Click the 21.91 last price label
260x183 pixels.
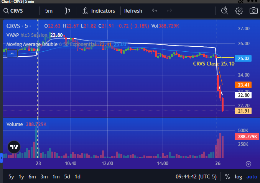coord(244,111)
